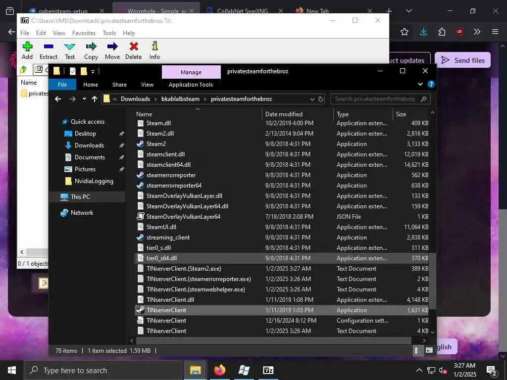Screen dimensions: 507x380
Task: Select the streaming_client application
Action: coord(282,237)
